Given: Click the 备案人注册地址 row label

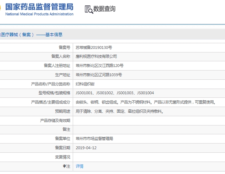Looking at the screenshot, I should click(57, 66).
